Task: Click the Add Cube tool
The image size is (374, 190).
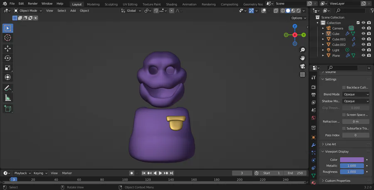Action: click(7, 108)
